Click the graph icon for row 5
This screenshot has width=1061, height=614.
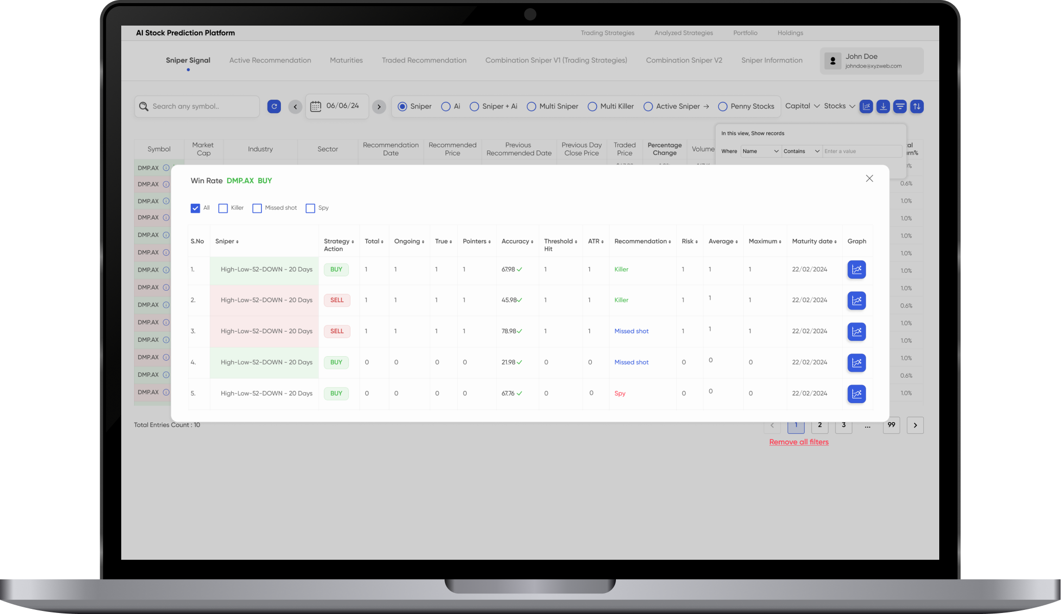click(856, 393)
